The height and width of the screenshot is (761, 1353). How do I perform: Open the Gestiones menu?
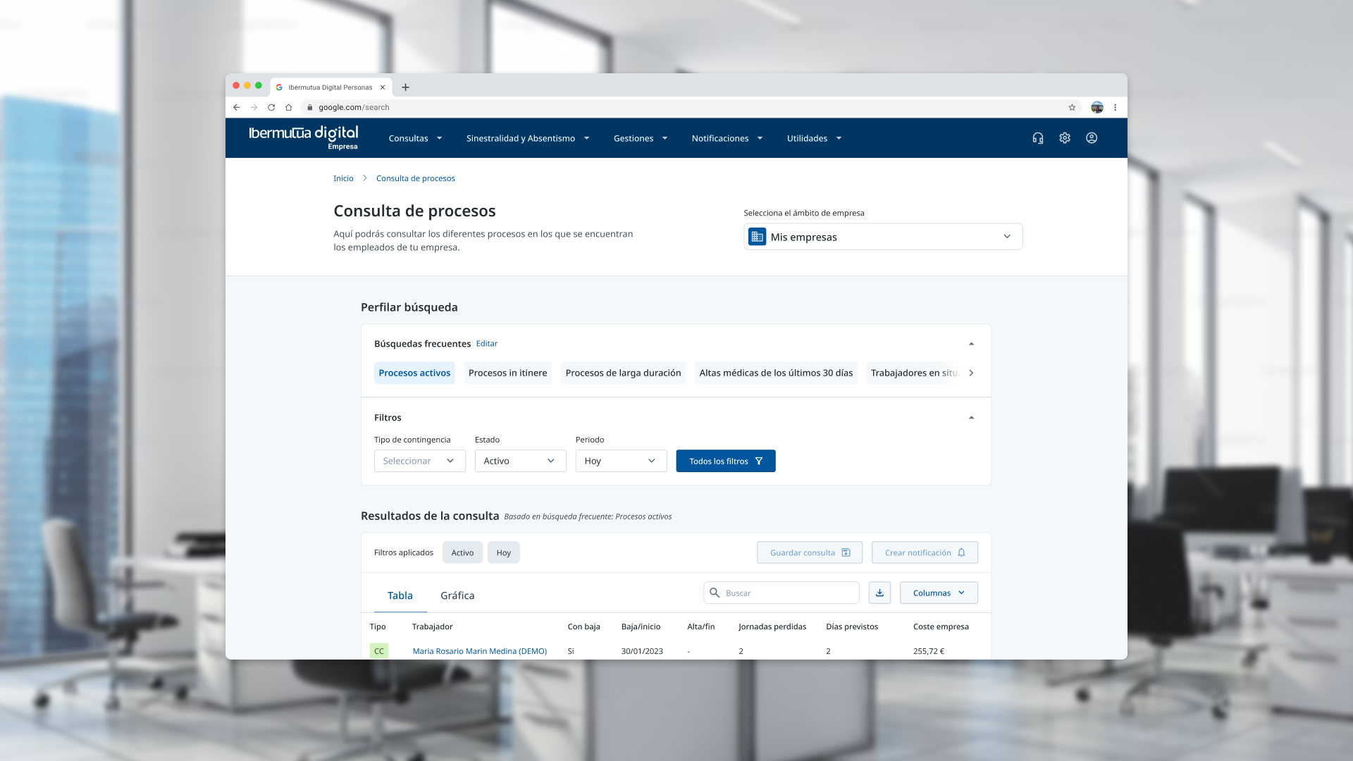tap(640, 138)
